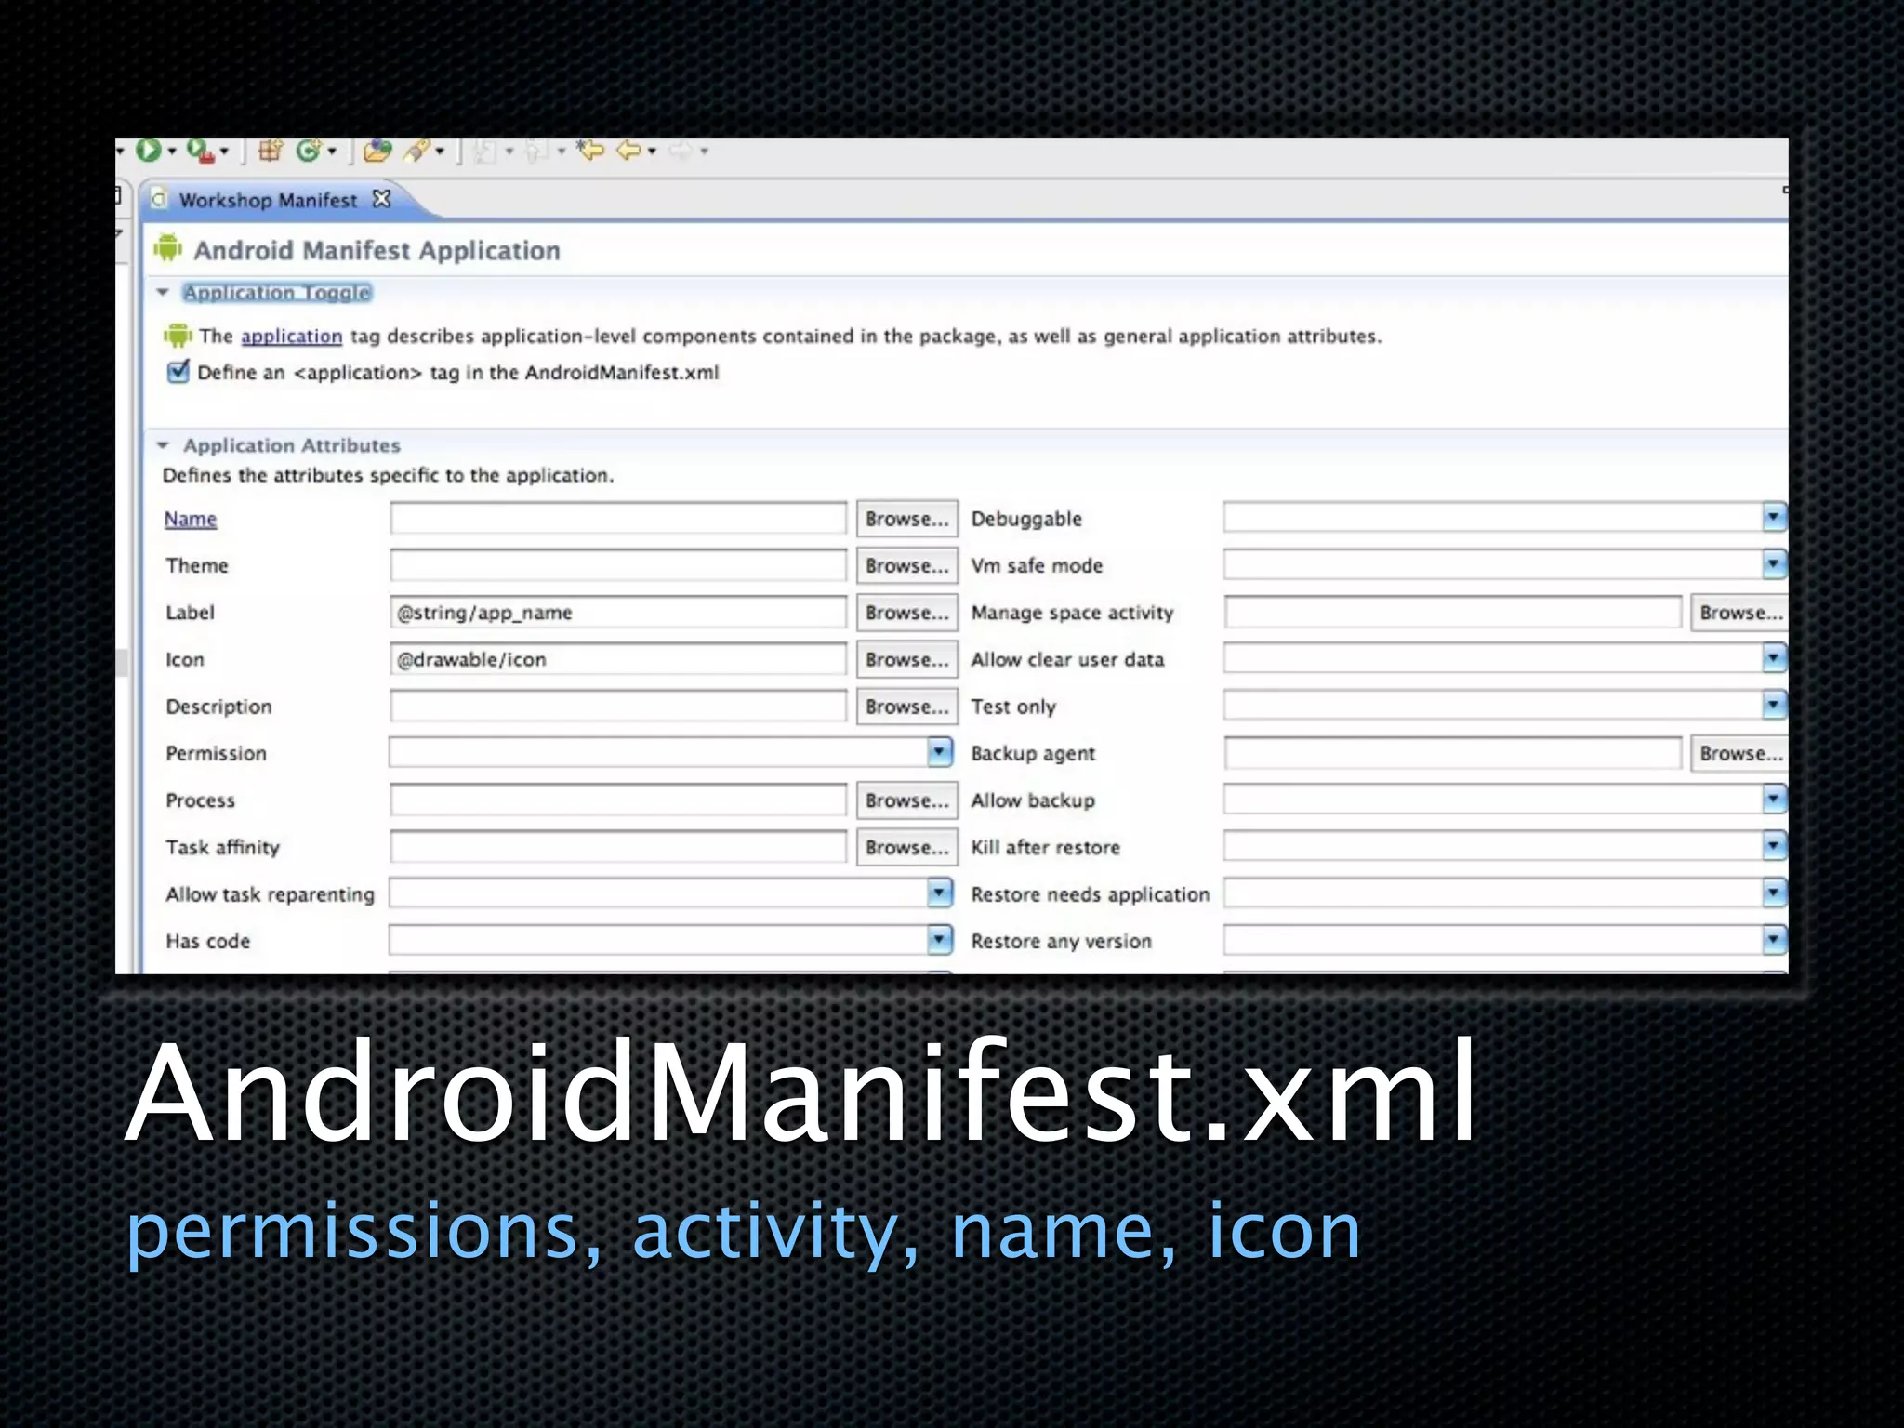Browse for the Icon attribute
The height and width of the screenshot is (1428, 1904).
coord(906,659)
